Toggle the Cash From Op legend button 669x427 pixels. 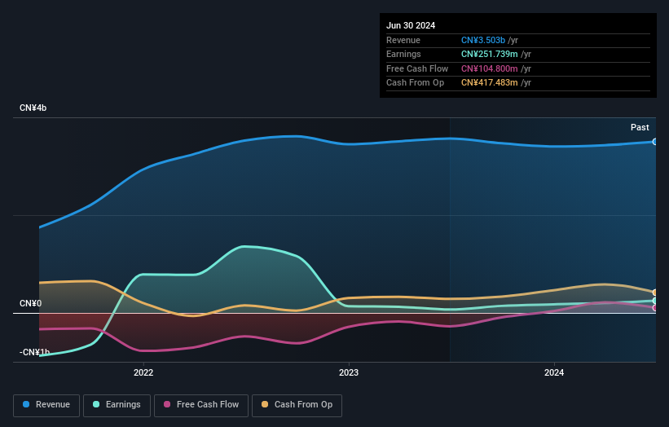[x=297, y=405]
